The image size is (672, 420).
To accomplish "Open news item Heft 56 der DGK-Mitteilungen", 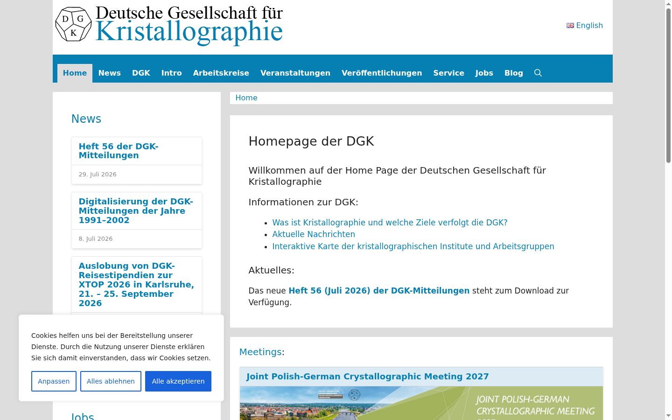I will point(119,151).
